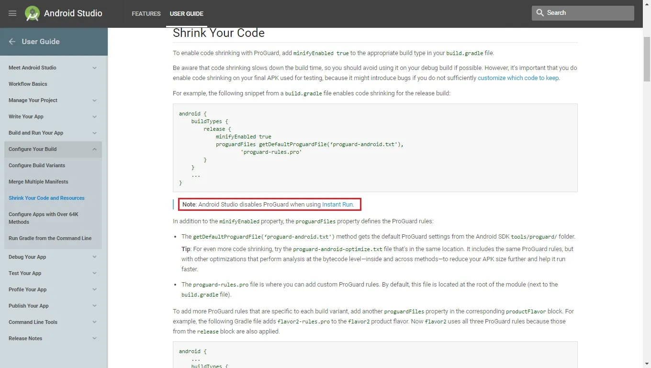Click the Configure Your Build sidebar item
This screenshot has width=651, height=368.
[x=33, y=149]
